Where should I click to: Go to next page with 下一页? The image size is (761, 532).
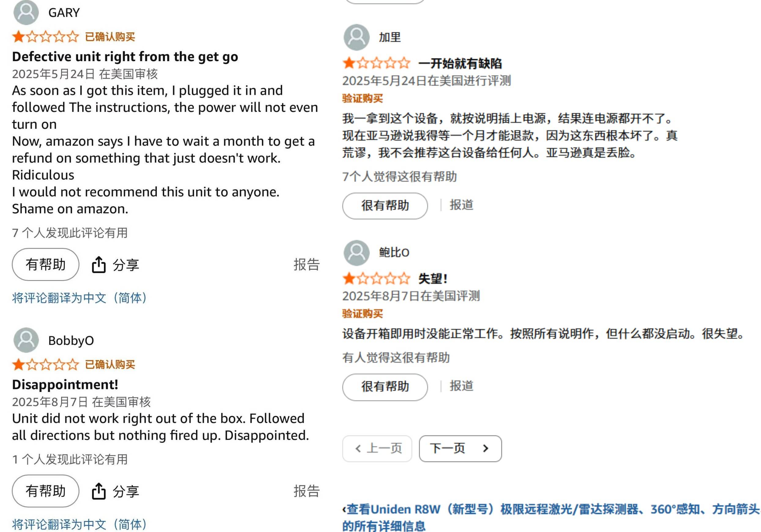click(460, 449)
